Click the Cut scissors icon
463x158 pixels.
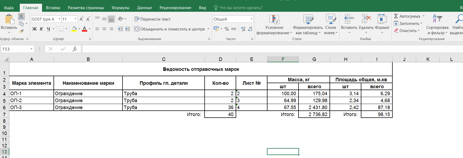21,17
